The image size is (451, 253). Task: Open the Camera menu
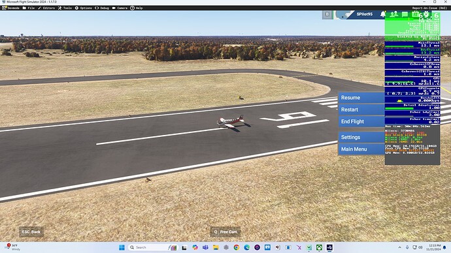pyautogui.click(x=120, y=8)
